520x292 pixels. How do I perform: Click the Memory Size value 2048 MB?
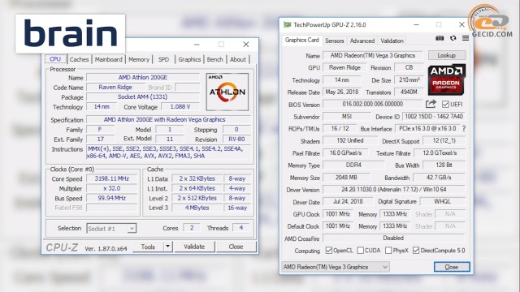click(x=346, y=178)
